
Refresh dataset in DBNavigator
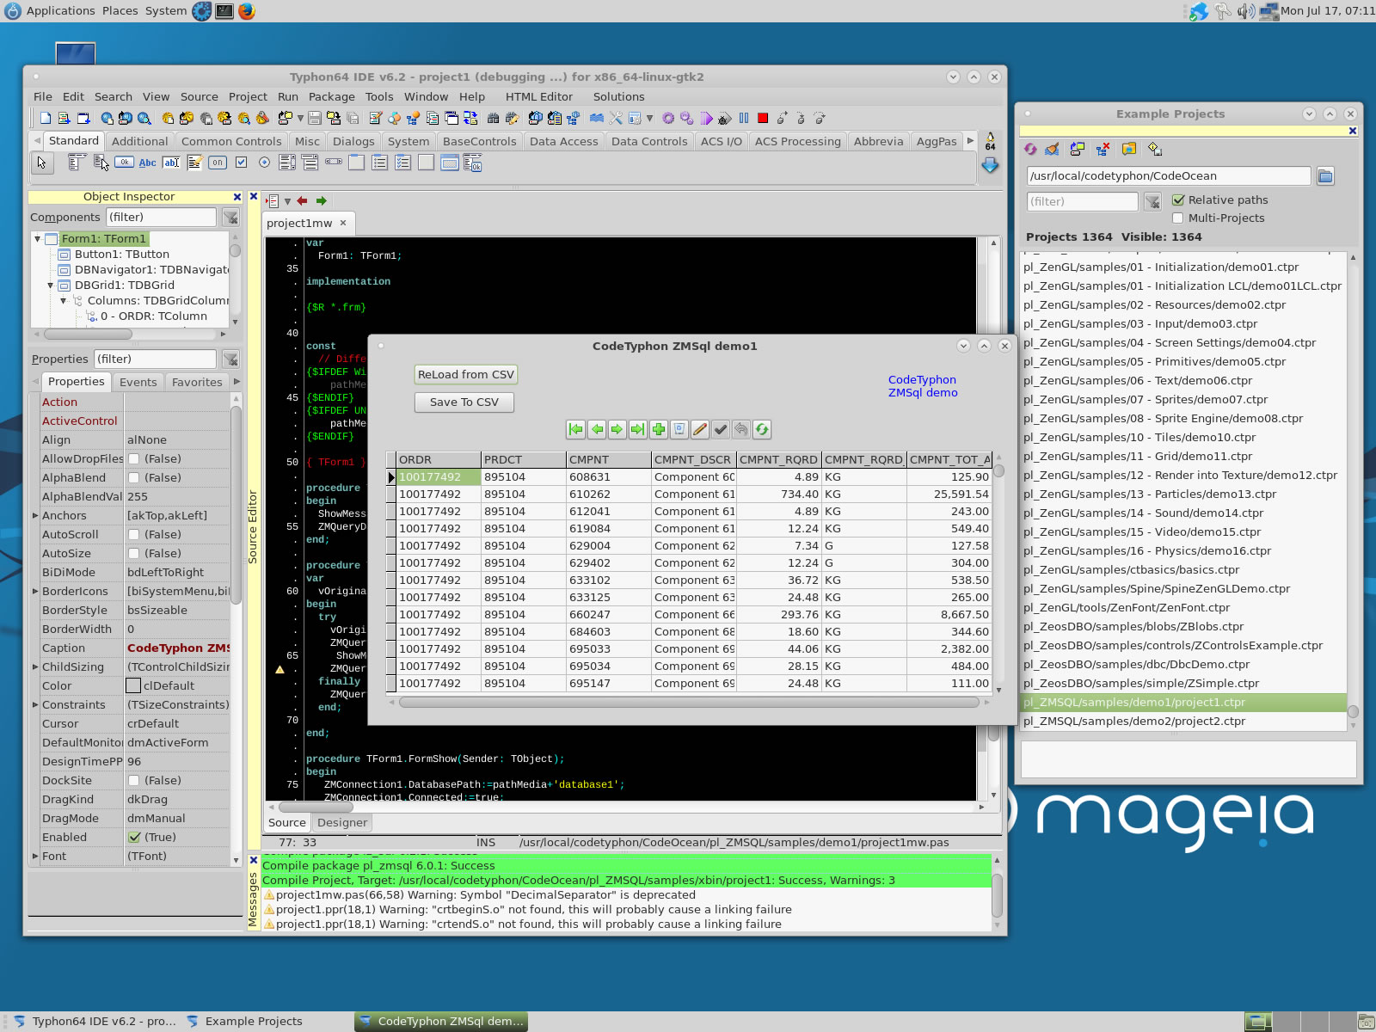(762, 429)
